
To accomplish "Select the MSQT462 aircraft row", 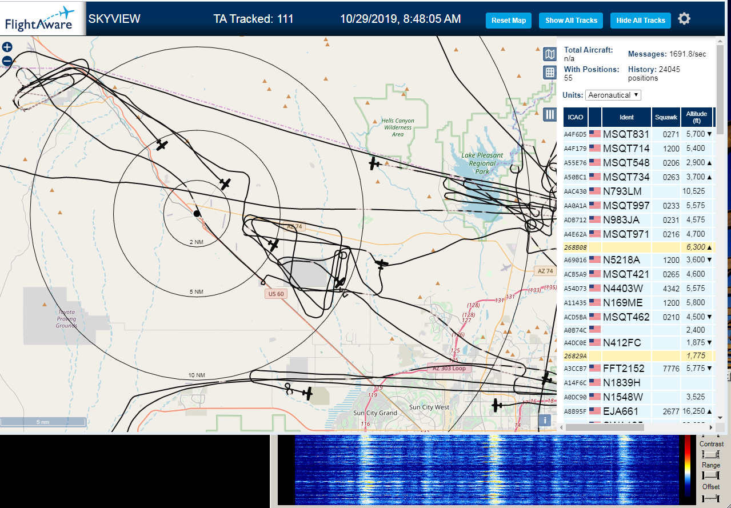I will (638, 317).
